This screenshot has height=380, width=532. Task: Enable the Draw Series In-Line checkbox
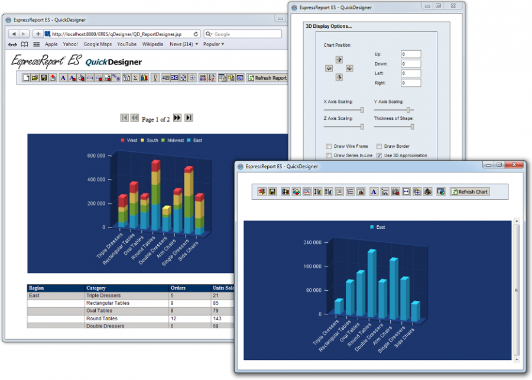329,155
